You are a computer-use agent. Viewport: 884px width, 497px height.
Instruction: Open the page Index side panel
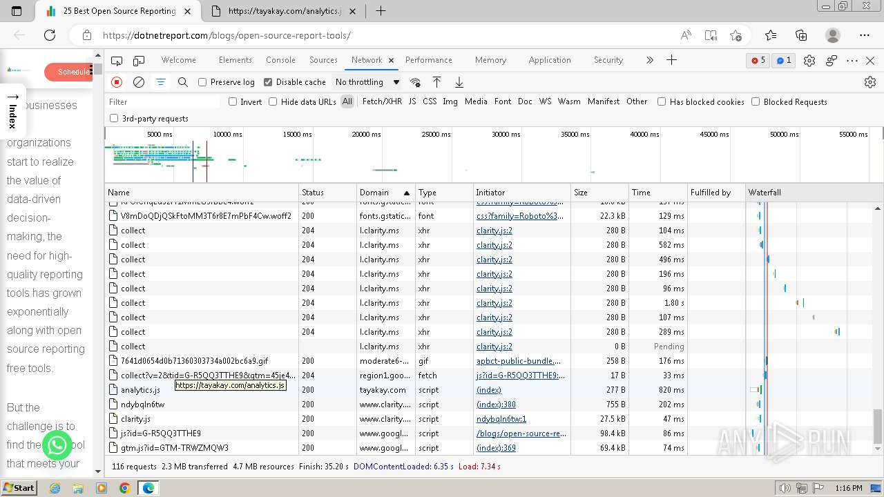(x=12, y=111)
